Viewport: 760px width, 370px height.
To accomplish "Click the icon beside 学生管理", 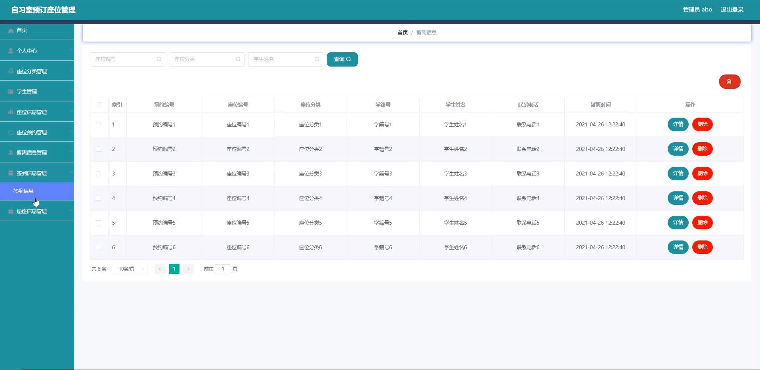I will [x=11, y=92].
